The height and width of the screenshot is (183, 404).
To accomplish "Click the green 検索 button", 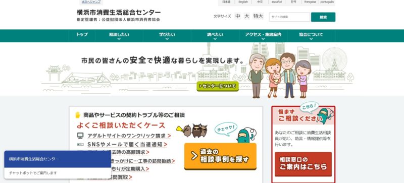I will point(323,17).
